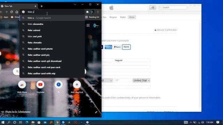Click the iTunes Search field
Viewport: 223px width, 125px height.
click(173, 8)
